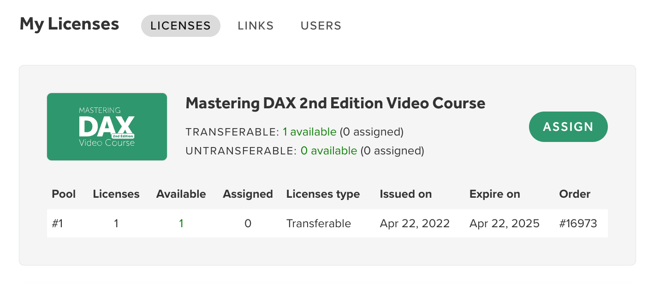654x283 pixels.
Task: Click the Expire on column header
Action: pyautogui.click(x=495, y=194)
